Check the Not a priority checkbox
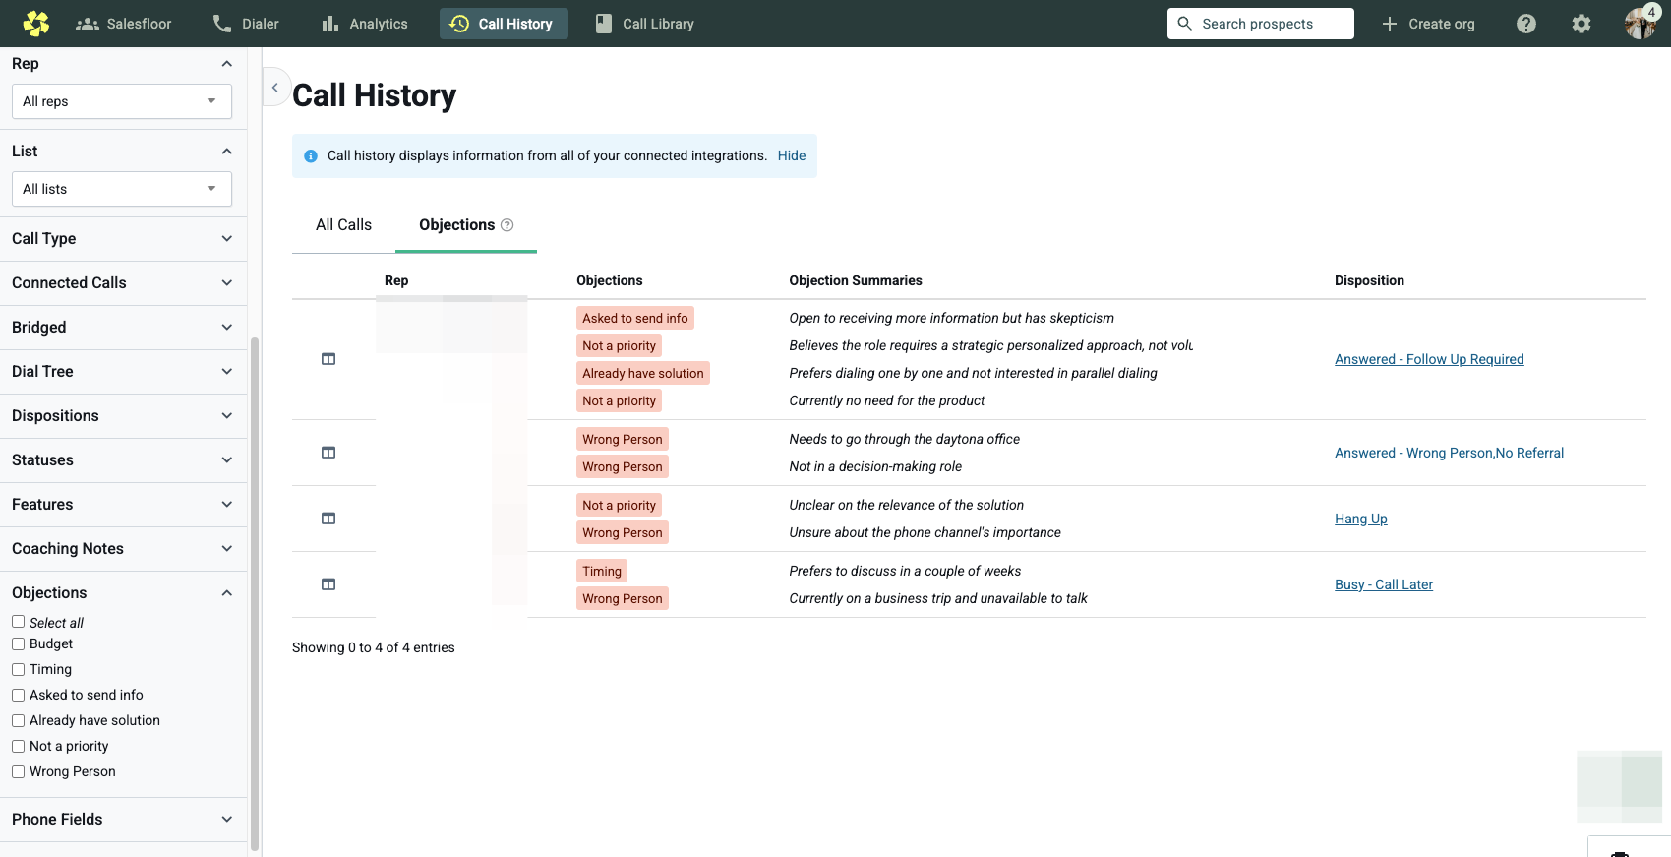This screenshot has width=1671, height=857. 18,746
